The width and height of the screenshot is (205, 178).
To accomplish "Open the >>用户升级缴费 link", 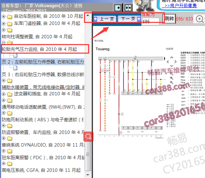I will pyautogui.click(x=181, y=5).
